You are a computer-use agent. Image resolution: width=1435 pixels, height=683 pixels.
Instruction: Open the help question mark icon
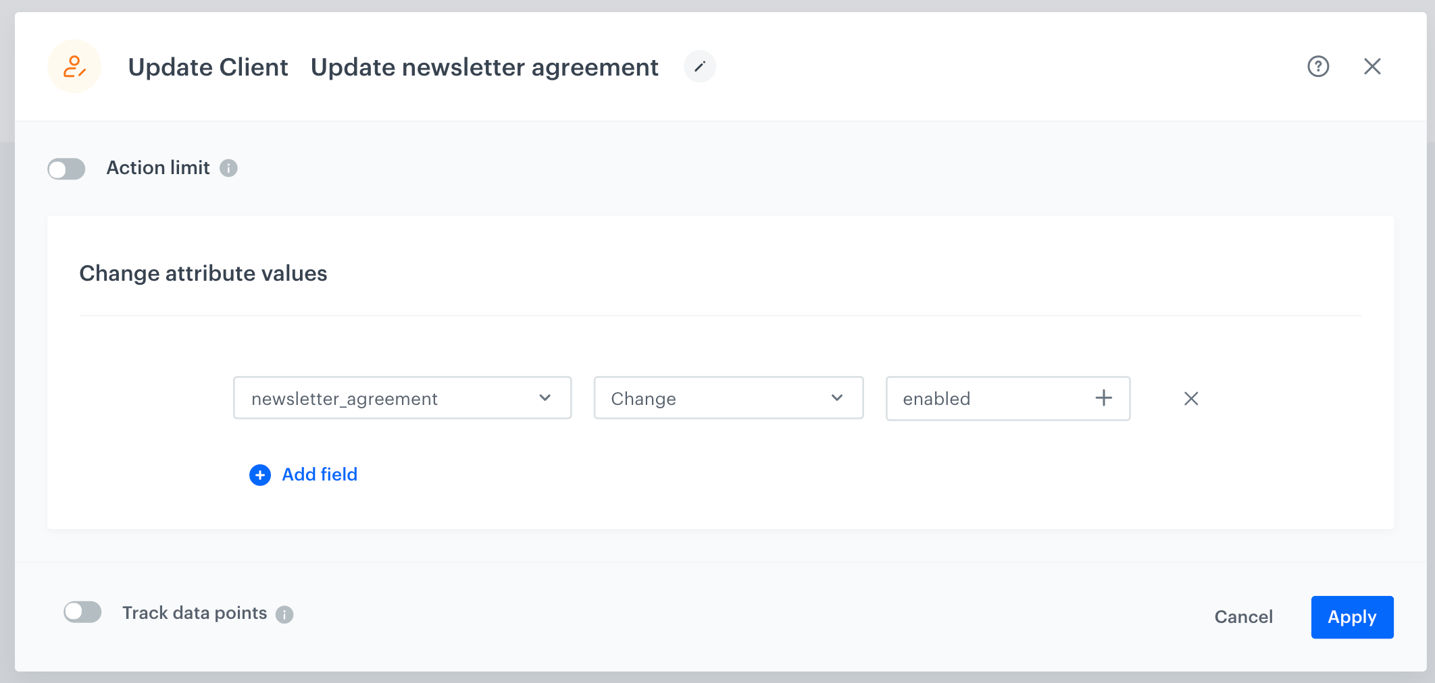[1318, 66]
